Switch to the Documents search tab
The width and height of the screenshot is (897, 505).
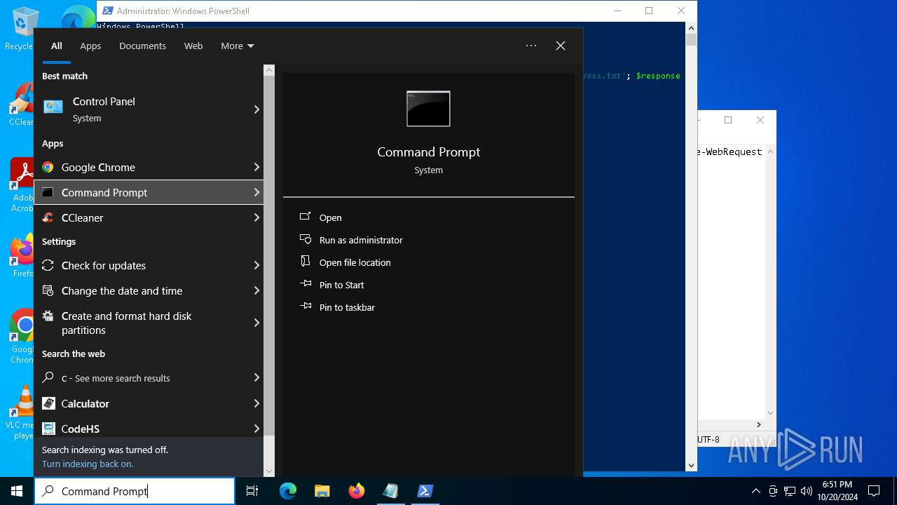click(x=142, y=46)
